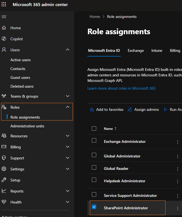The width and height of the screenshot is (182, 217).
Task: Click the Run As play icon
Action: (166, 110)
